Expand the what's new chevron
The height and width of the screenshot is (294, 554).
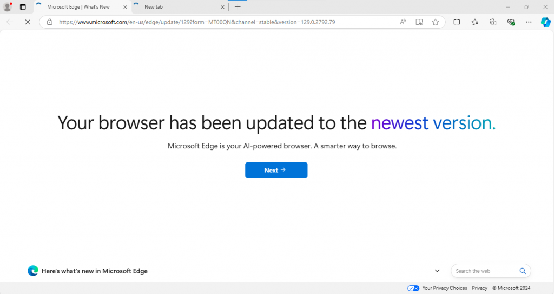(437, 271)
